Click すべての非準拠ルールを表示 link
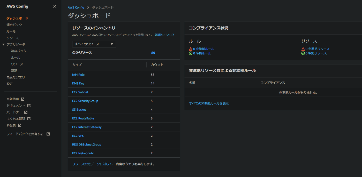This screenshot has height=177, width=362. (209, 103)
